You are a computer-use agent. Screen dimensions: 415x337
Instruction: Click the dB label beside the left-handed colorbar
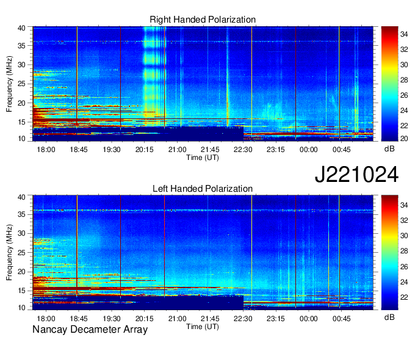point(389,317)
